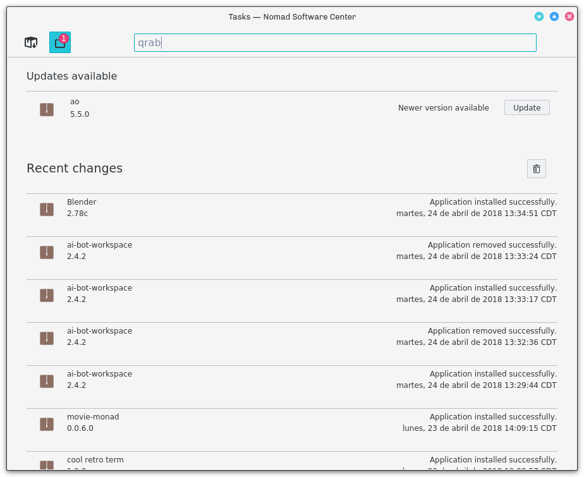Select the "cool retro term" entry name

95,460
